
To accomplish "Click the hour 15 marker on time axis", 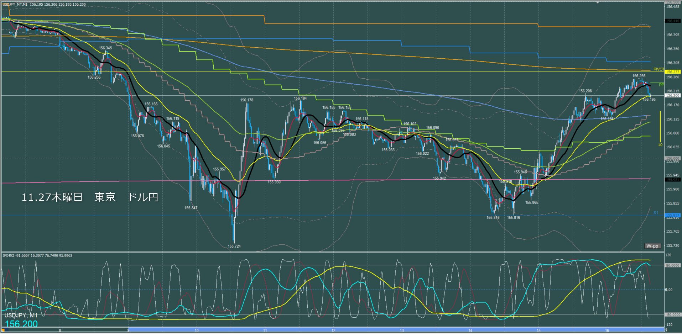I will pyautogui.click(x=538, y=330).
